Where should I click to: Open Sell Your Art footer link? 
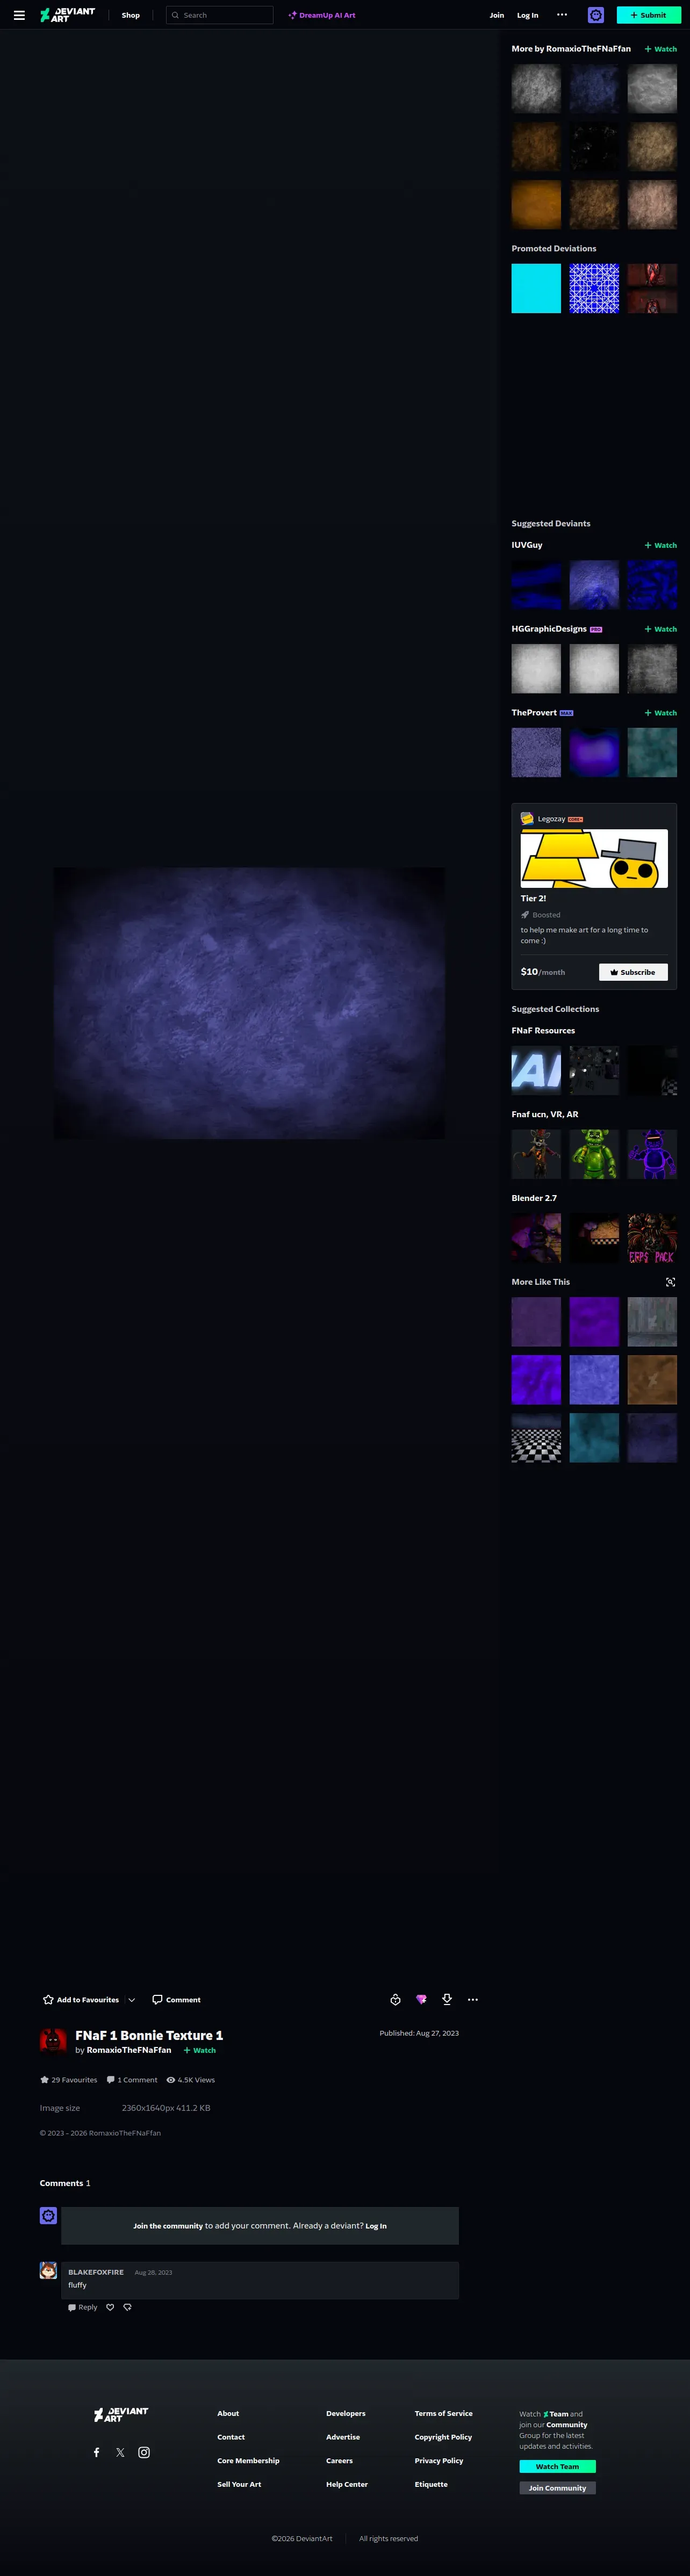[239, 2484]
